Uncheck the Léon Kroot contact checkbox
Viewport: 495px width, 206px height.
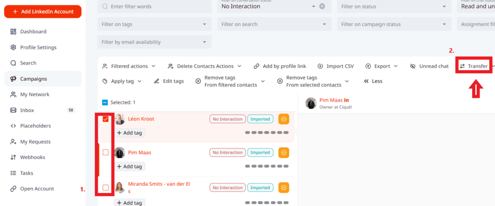pos(105,119)
